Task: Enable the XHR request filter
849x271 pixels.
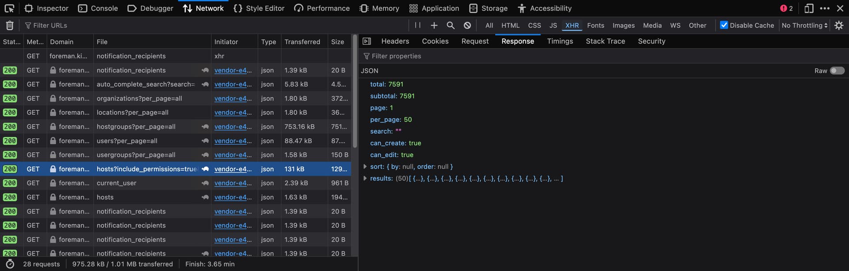Action: (x=572, y=26)
